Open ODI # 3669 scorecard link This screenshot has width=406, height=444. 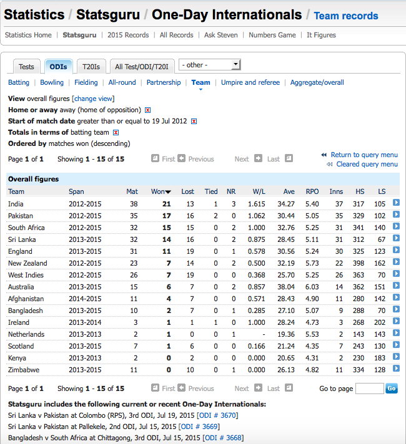(x=199, y=427)
